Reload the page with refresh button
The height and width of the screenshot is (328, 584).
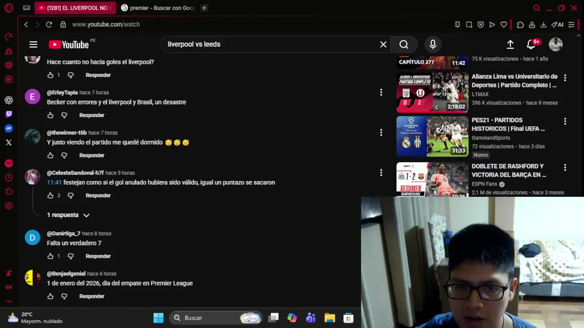[49, 25]
